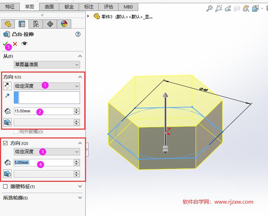Click the Dynamic Annotation Views icon
268x216 pixels.
[x=246, y=8]
